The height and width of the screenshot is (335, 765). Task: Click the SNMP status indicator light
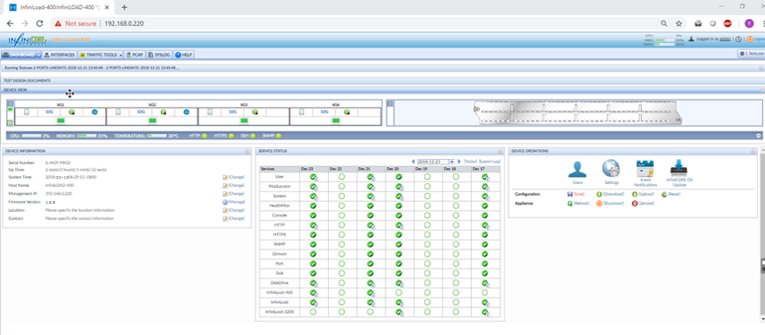tap(279, 136)
